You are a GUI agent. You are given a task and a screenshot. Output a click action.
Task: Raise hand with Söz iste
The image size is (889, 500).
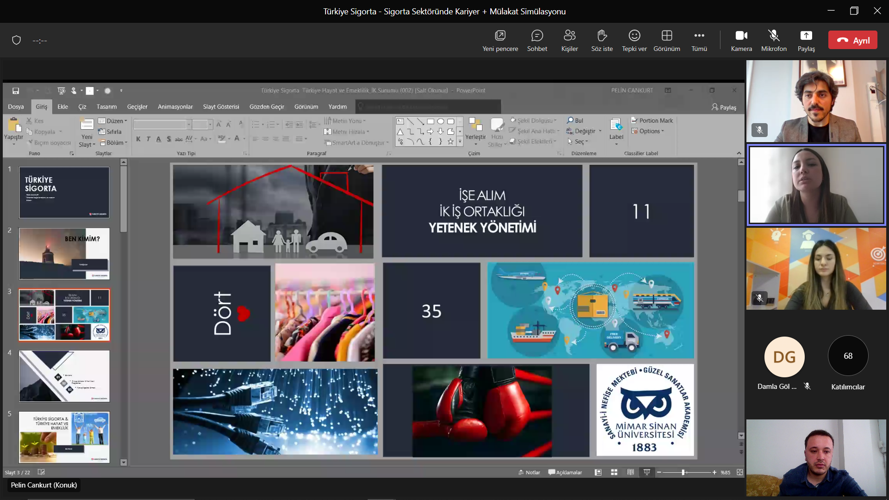pos(602,41)
